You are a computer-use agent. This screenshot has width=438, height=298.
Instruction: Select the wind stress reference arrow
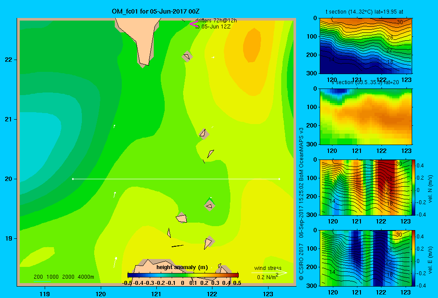[x=269, y=273]
